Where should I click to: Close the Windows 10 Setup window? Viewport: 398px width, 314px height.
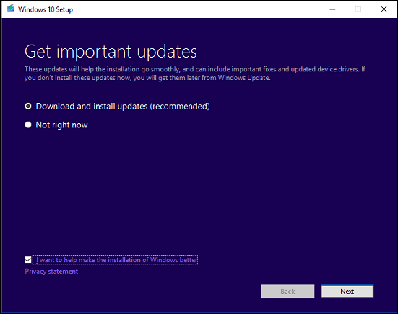pyautogui.click(x=384, y=9)
